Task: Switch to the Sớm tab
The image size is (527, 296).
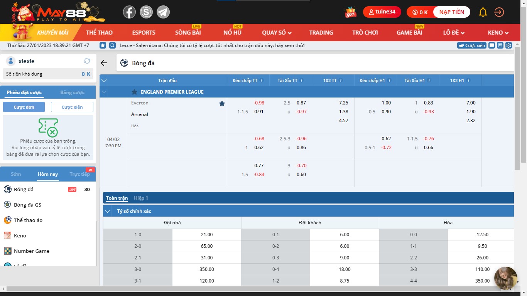Action: click(x=16, y=174)
